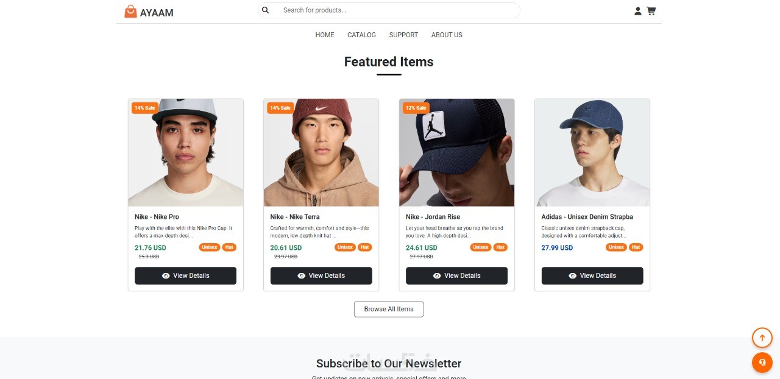View details for Nike Jordan Rise
Image resolution: width=780 pixels, height=379 pixels.
pos(456,275)
